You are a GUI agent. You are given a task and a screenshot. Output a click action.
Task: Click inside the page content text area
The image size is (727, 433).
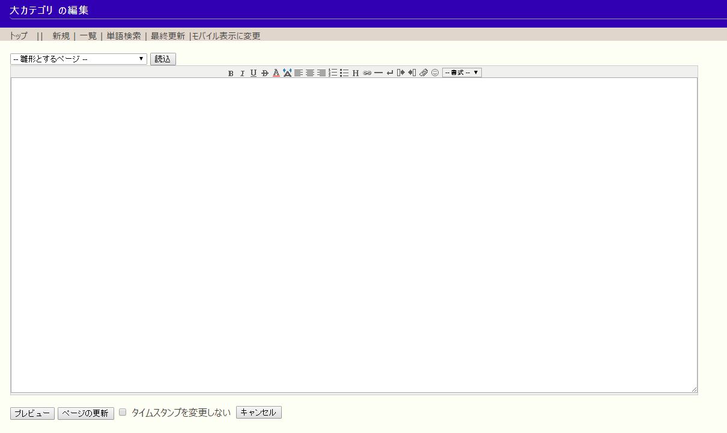[x=354, y=234]
